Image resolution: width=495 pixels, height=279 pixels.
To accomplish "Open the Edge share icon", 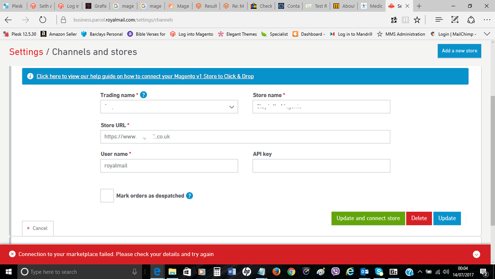I will (x=471, y=20).
